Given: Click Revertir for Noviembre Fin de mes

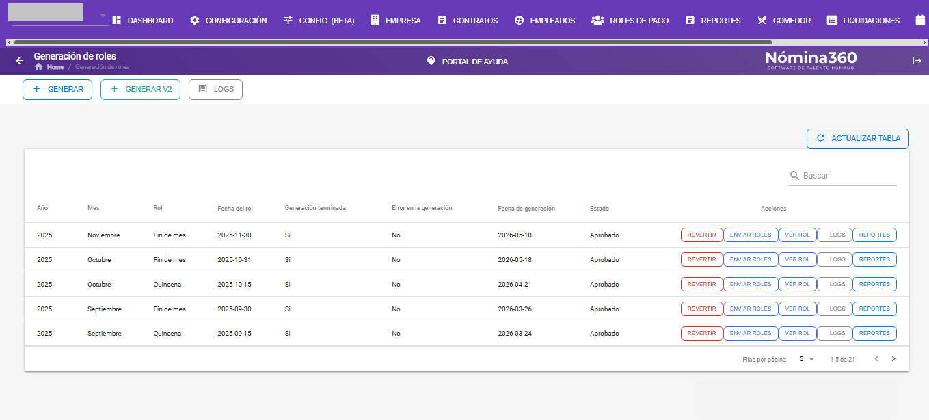Looking at the screenshot, I should pyautogui.click(x=701, y=235).
